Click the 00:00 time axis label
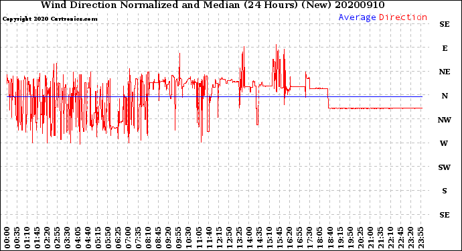 coord(7,238)
